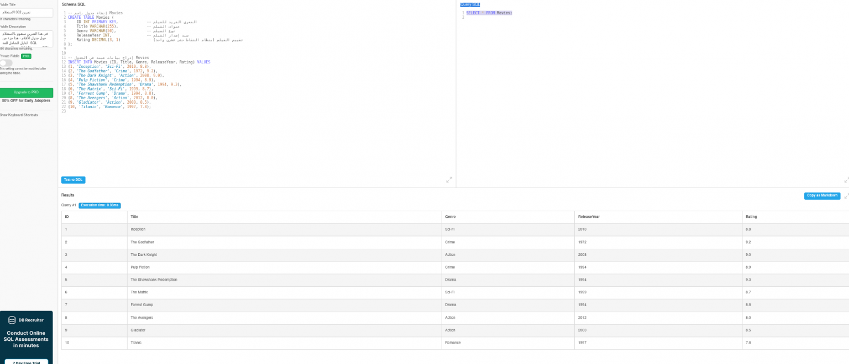Screen dimensions: 849x364
Task: Click the Title column header
Action: point(134,217)
